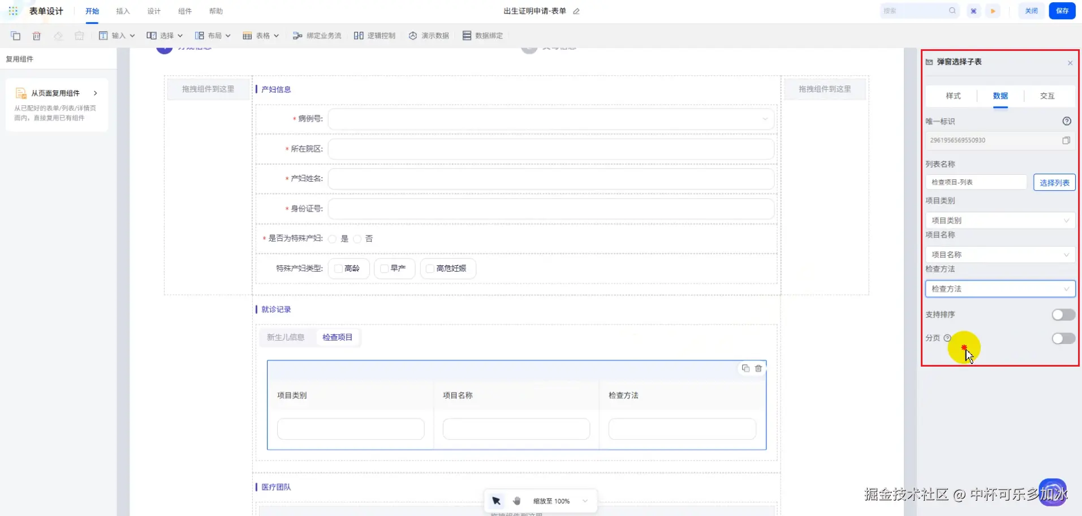Click the blue 保存 button
Screen dimensions: 1082x516
[1062, 11]
